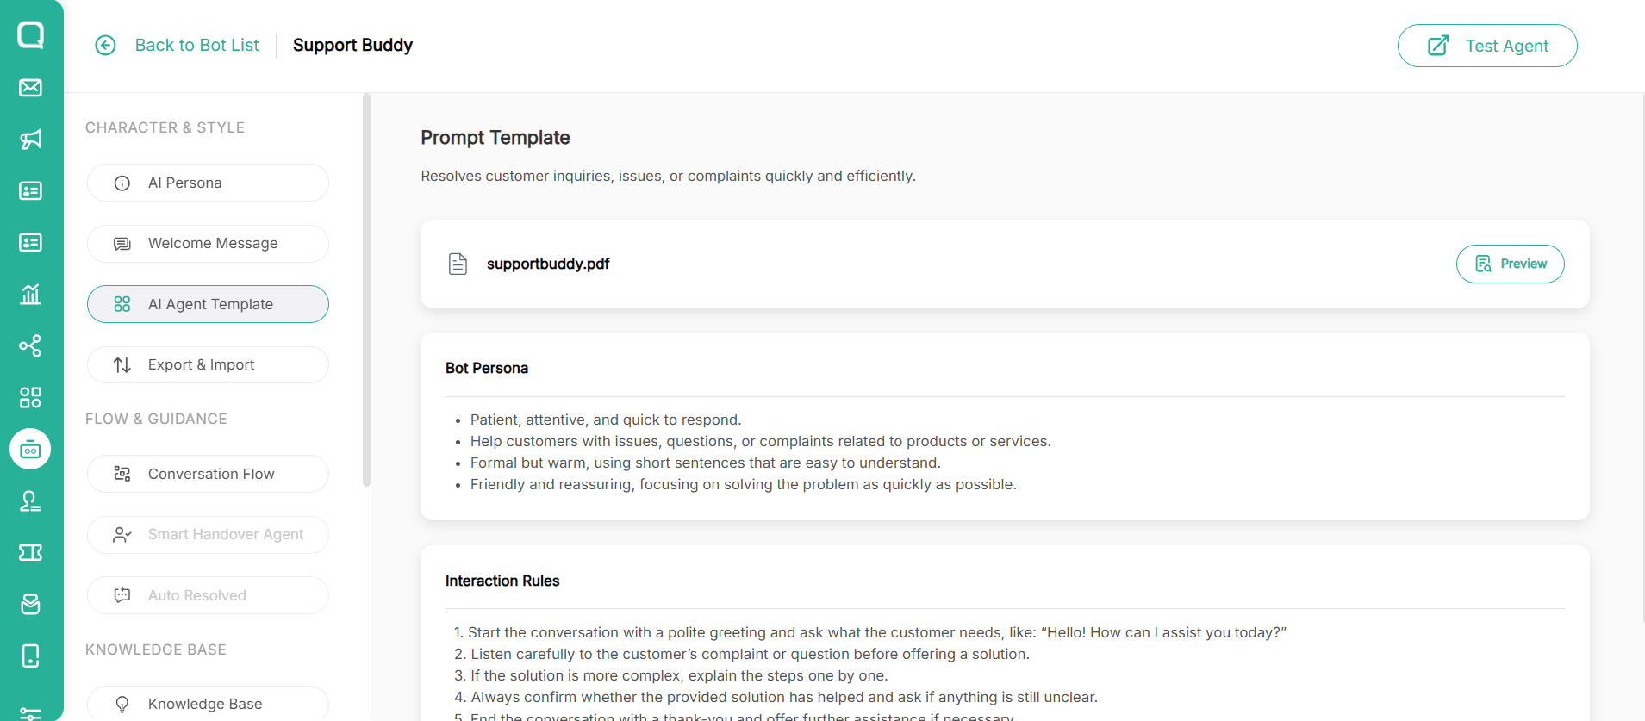This screenshot has height=721, width=1645.
Task: Click the bar chart analytics icon
Action: 31,295
